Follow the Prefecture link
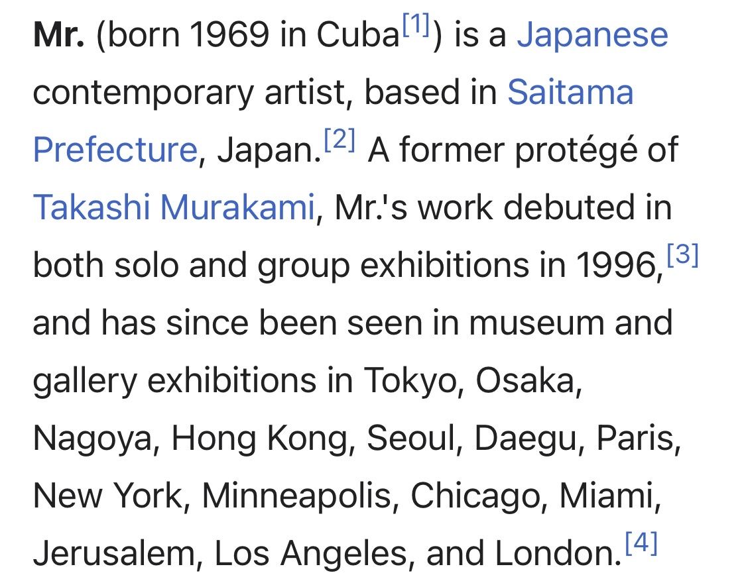The height and width of the screenshot is (585, 746). [115, 150]
